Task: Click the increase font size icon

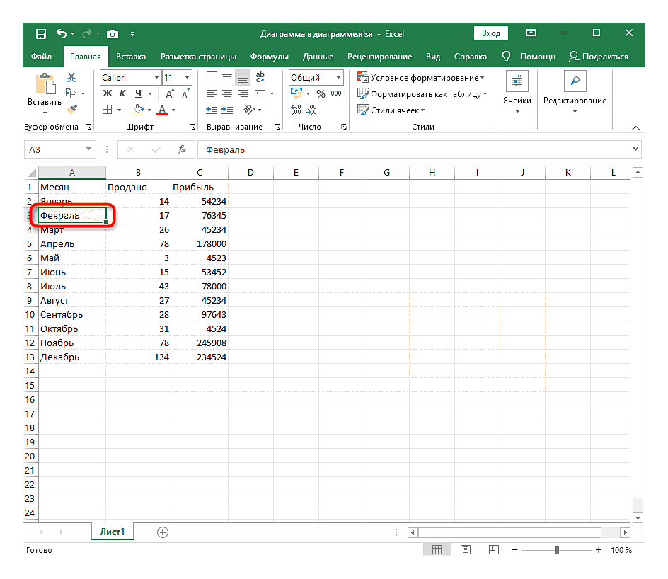Action: [170, 93]
